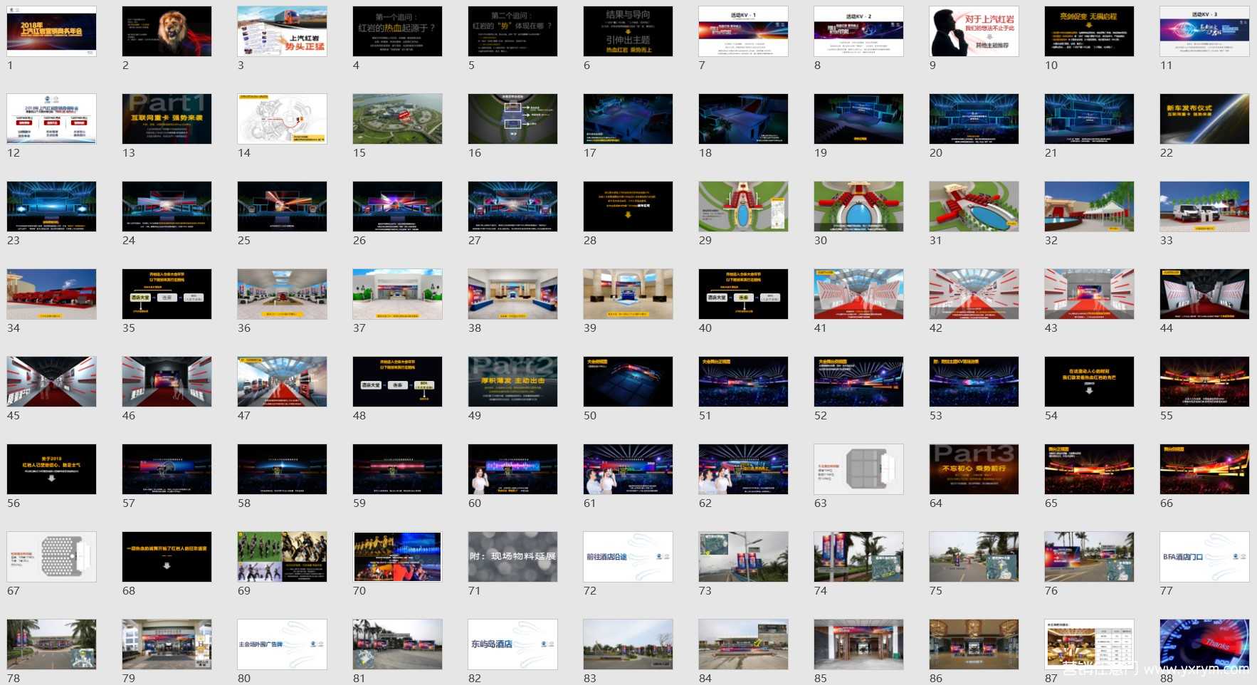The image size is (1257, 685).
Task: Click slide 47 thumbnail
Action: click(x=282, y=382)
